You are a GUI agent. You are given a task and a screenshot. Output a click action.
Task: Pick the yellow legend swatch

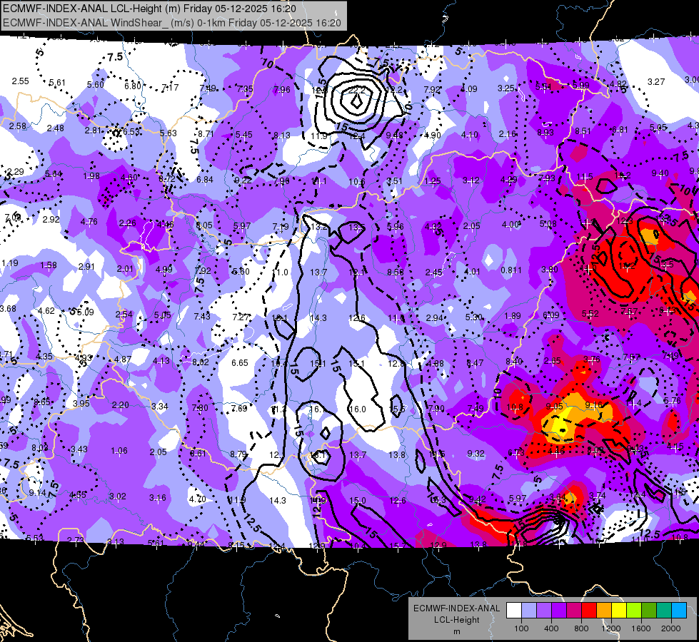[x=619, y=611]
